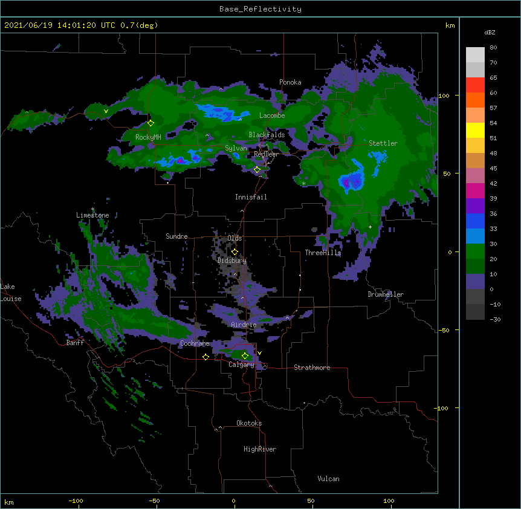Click the Sundre town label
The image size is (521, 509).
point(176,236)
